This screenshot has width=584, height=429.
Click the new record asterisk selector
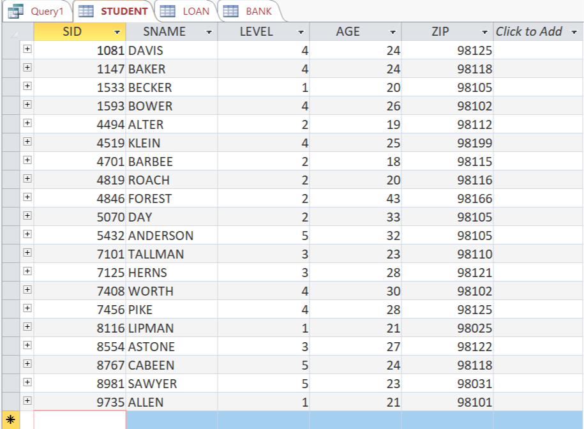point(10,420)
